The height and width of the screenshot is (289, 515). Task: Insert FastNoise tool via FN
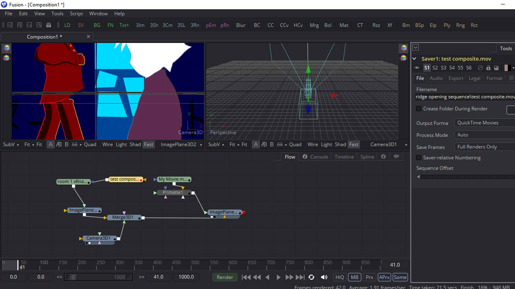point(110,25)
